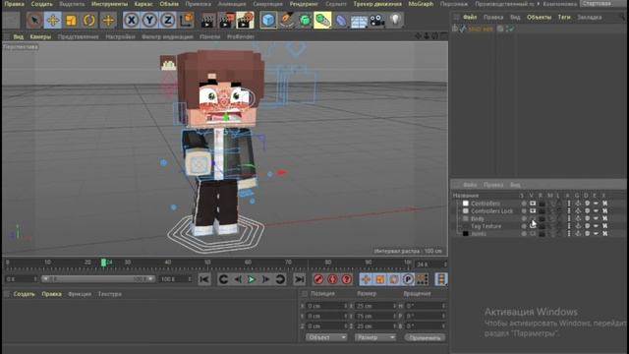Image resolution: width=629 pixels, height=354 pixels.
Task: Toggle the coordinate system icon
Action: click(187, 20)
